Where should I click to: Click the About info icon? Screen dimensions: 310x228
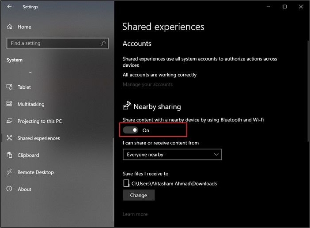[10, 189]
